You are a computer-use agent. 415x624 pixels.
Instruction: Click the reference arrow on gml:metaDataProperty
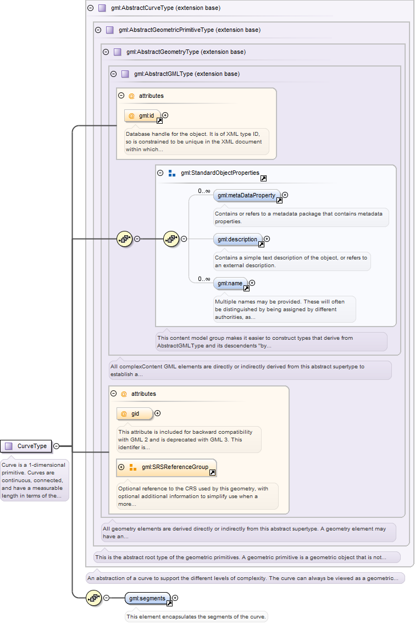coord(279,200)
